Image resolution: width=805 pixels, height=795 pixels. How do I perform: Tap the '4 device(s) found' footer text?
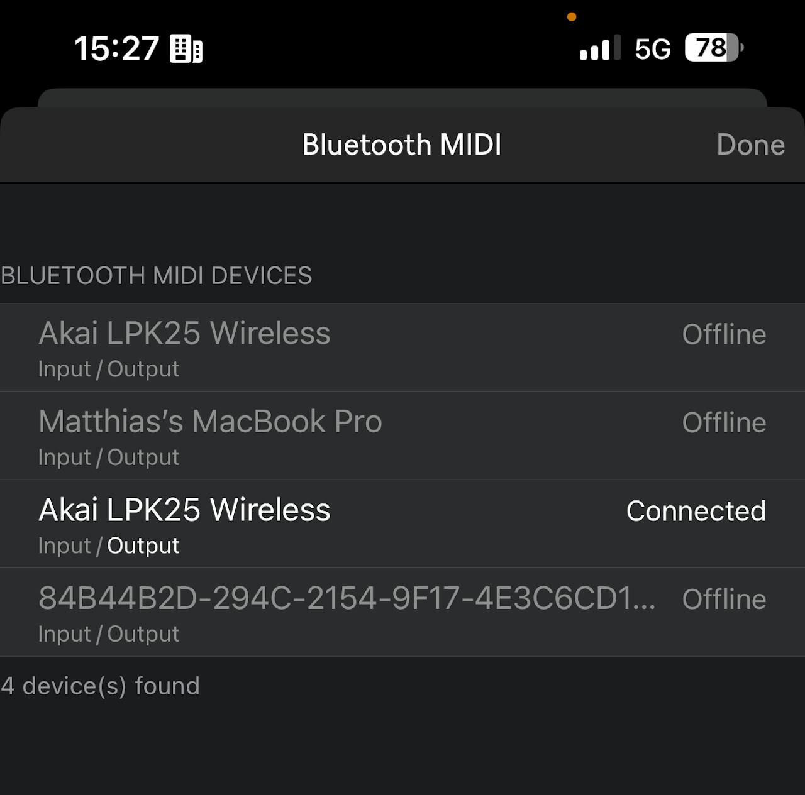[101, 686]
